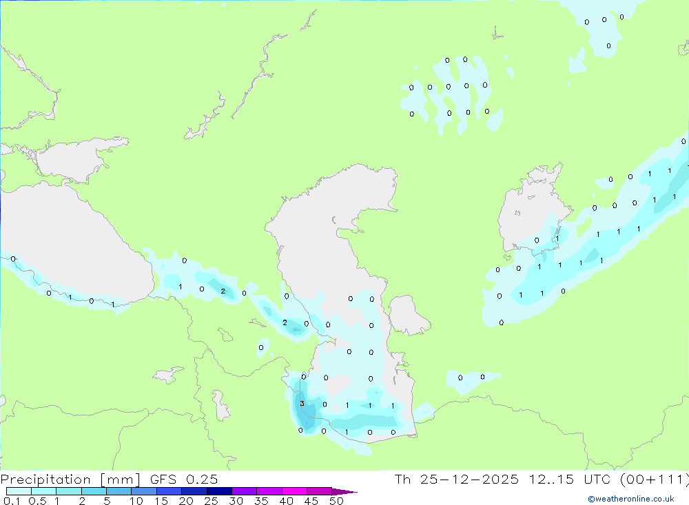Viewport: 689px width, 505px height.
Task: Open the weatheronline.co.uk credit link
Action: point(631,499)
